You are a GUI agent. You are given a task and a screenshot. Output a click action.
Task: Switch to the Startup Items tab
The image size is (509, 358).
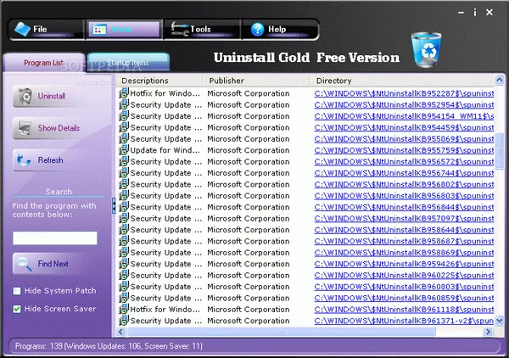(x=128, y=62)
